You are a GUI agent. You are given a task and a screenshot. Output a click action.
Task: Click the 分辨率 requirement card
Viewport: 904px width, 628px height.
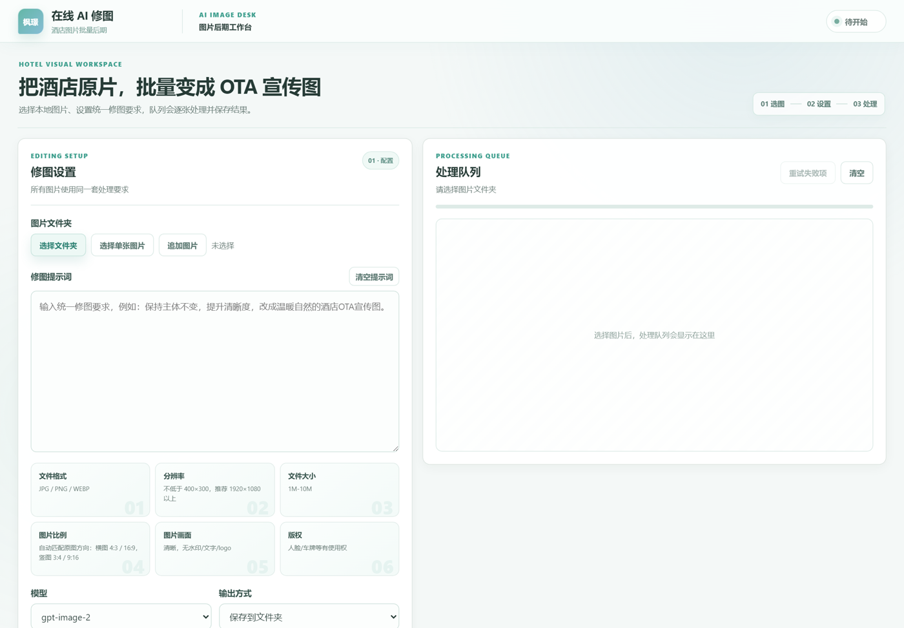(x=215, y=490)
